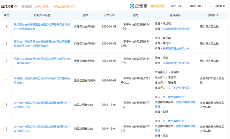Click plaintiff 文一地产有限公司 in row 6
This screenshot has width=230, height=139.
[x=173, y=121]
